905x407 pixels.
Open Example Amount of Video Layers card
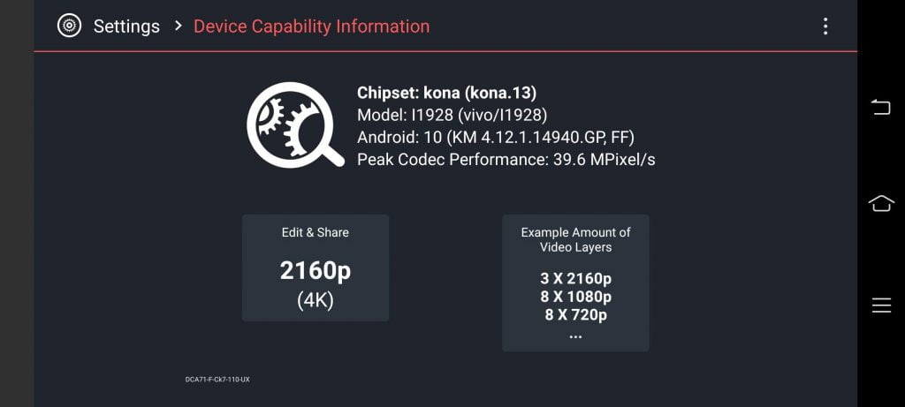(575, 283)
